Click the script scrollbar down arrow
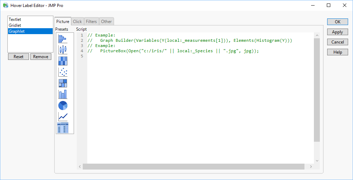Screen dimensions: 353x180 click(317, 161)
